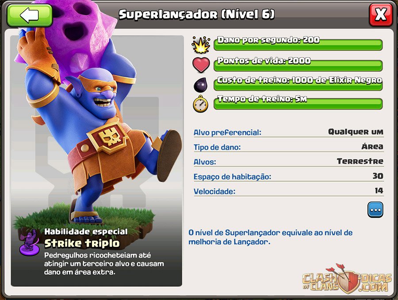
Task: Close the Superlançador info window
Action: pyautogui.click(x=381, y=15)
